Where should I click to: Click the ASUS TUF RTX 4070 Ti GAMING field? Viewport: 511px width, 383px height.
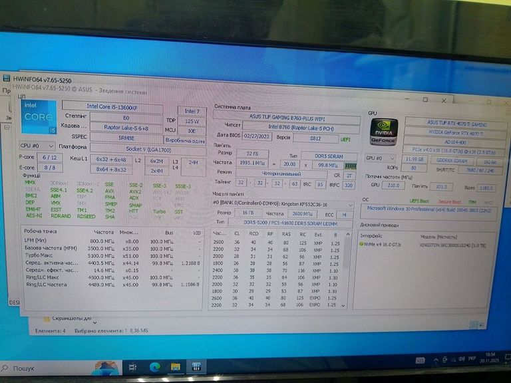pyautogui.click(x=456, y=124)
